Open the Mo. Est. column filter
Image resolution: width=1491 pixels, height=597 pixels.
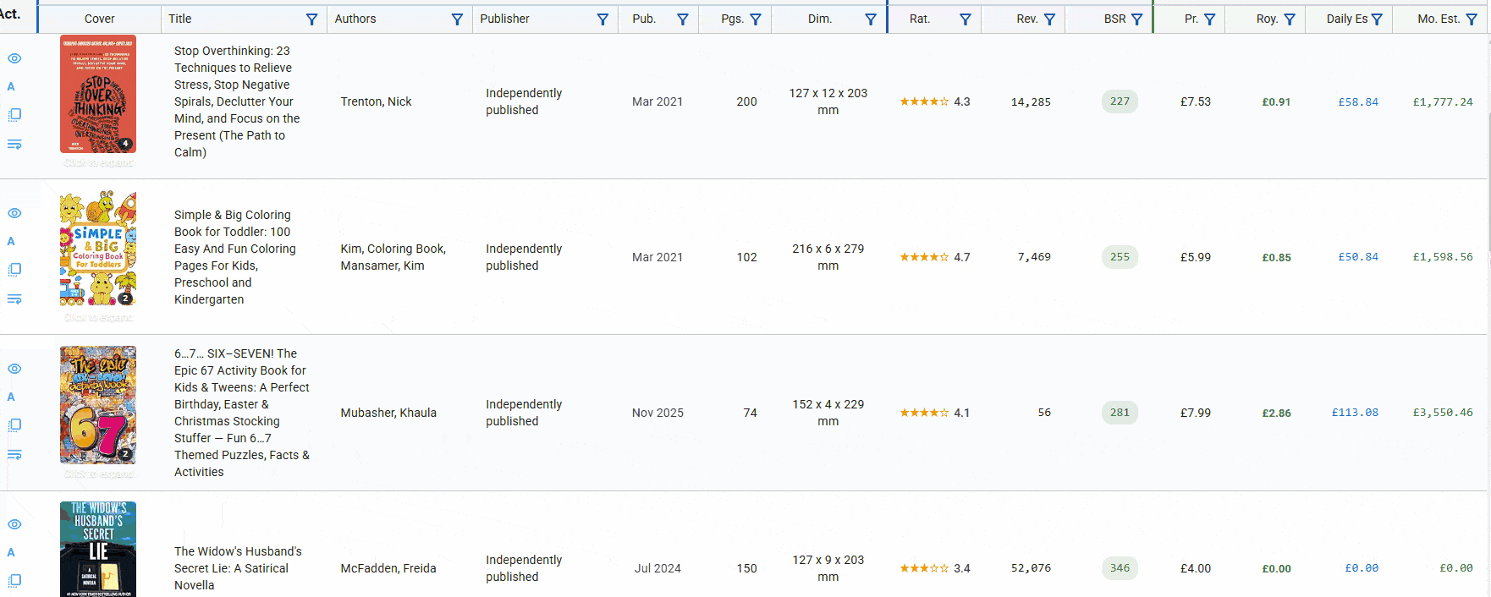tap(1472, 19)
